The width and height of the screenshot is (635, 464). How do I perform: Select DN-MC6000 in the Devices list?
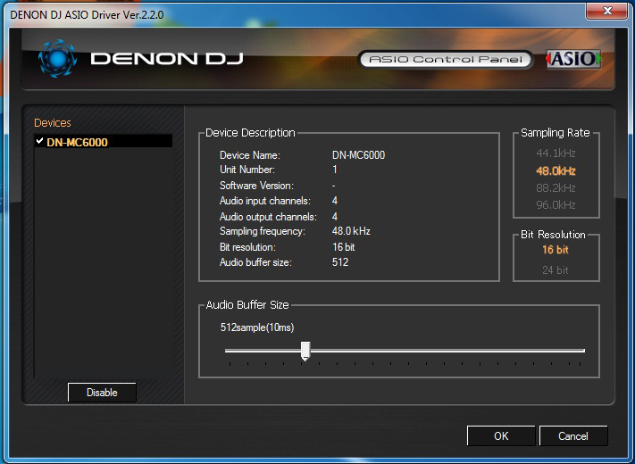(78, 142)
